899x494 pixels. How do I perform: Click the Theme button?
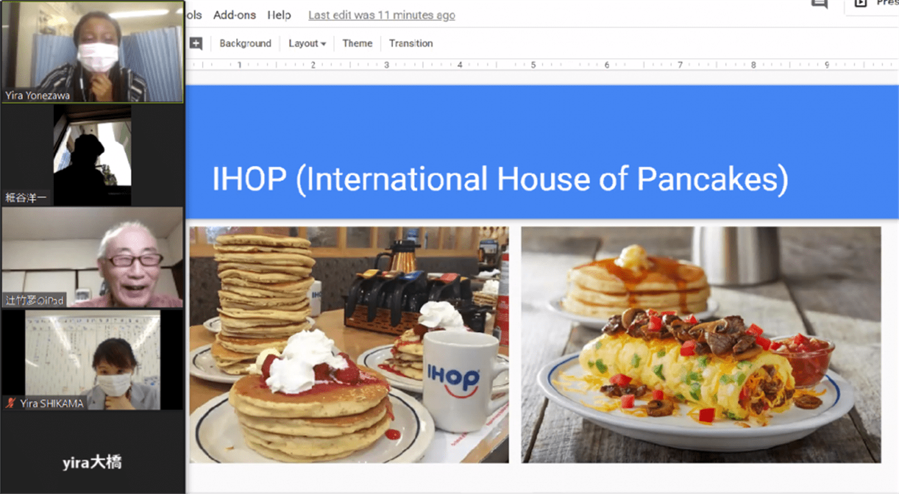357,43
